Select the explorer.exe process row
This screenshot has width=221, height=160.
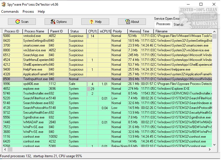pos(107,89)
